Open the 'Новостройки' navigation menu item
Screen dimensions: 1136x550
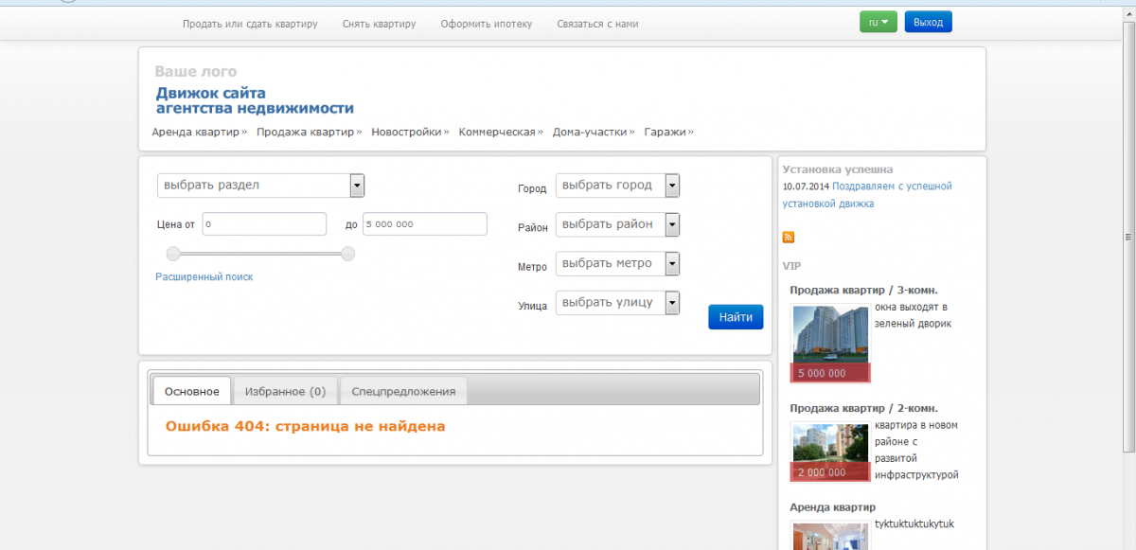coord(407,133)
